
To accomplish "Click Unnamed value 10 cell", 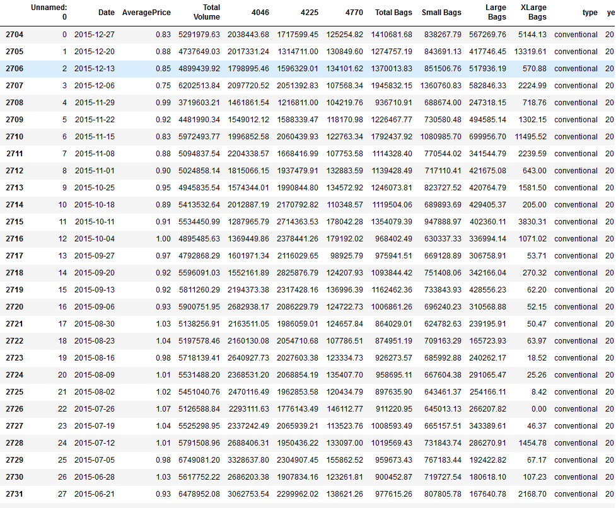I will click(x=62, y=205).
